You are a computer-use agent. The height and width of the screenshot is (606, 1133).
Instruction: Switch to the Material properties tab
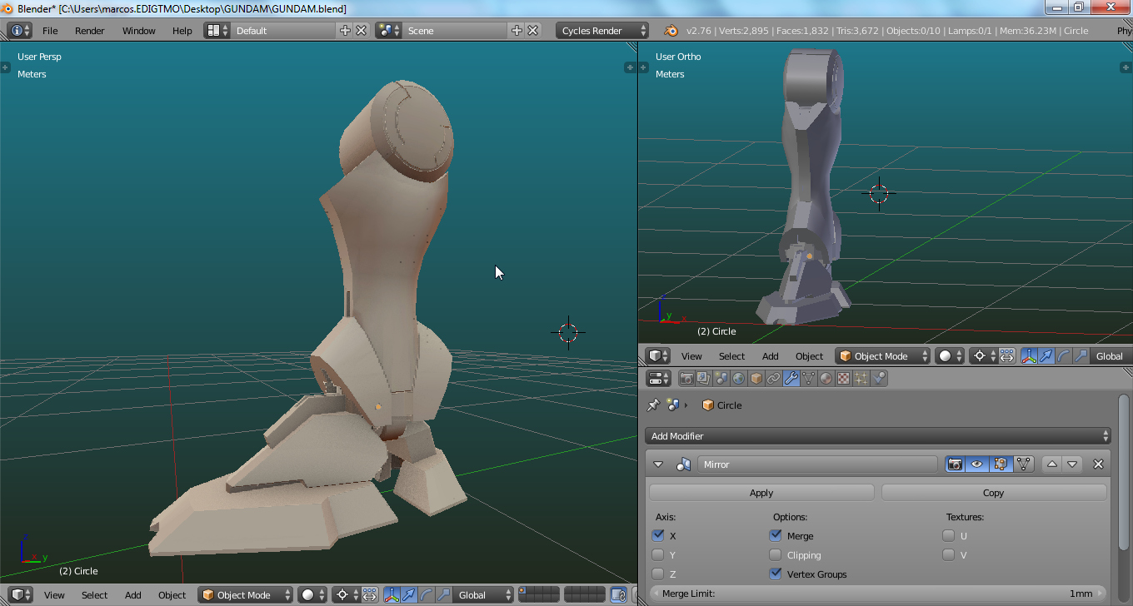point(826,379)
